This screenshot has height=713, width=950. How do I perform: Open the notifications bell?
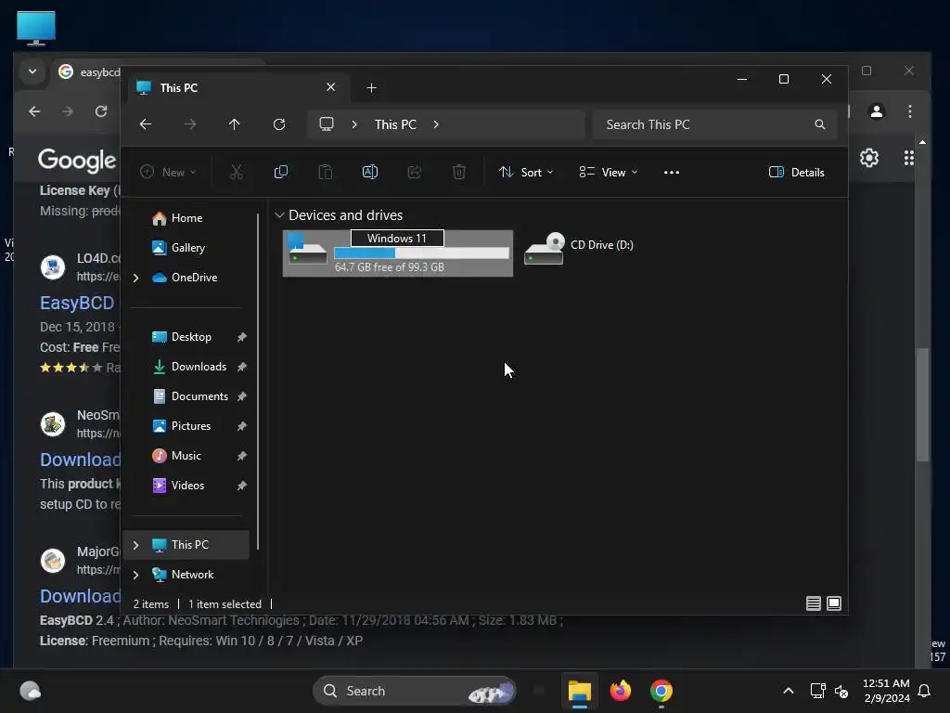coord(924,691)
